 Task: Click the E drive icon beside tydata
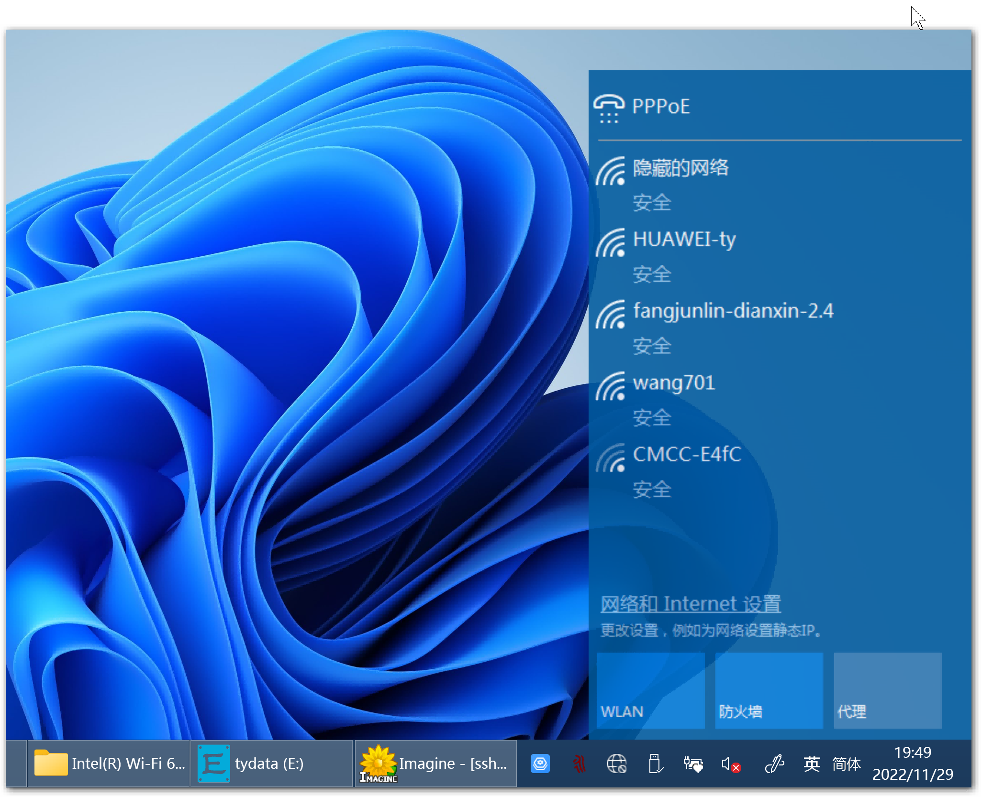pos(213,764)
